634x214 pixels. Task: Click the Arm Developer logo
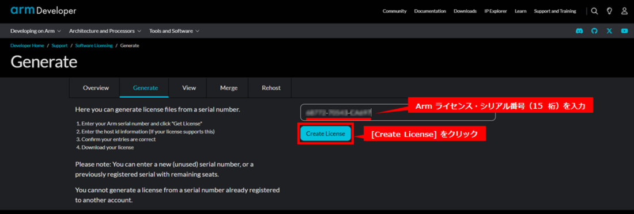point(43,11)
